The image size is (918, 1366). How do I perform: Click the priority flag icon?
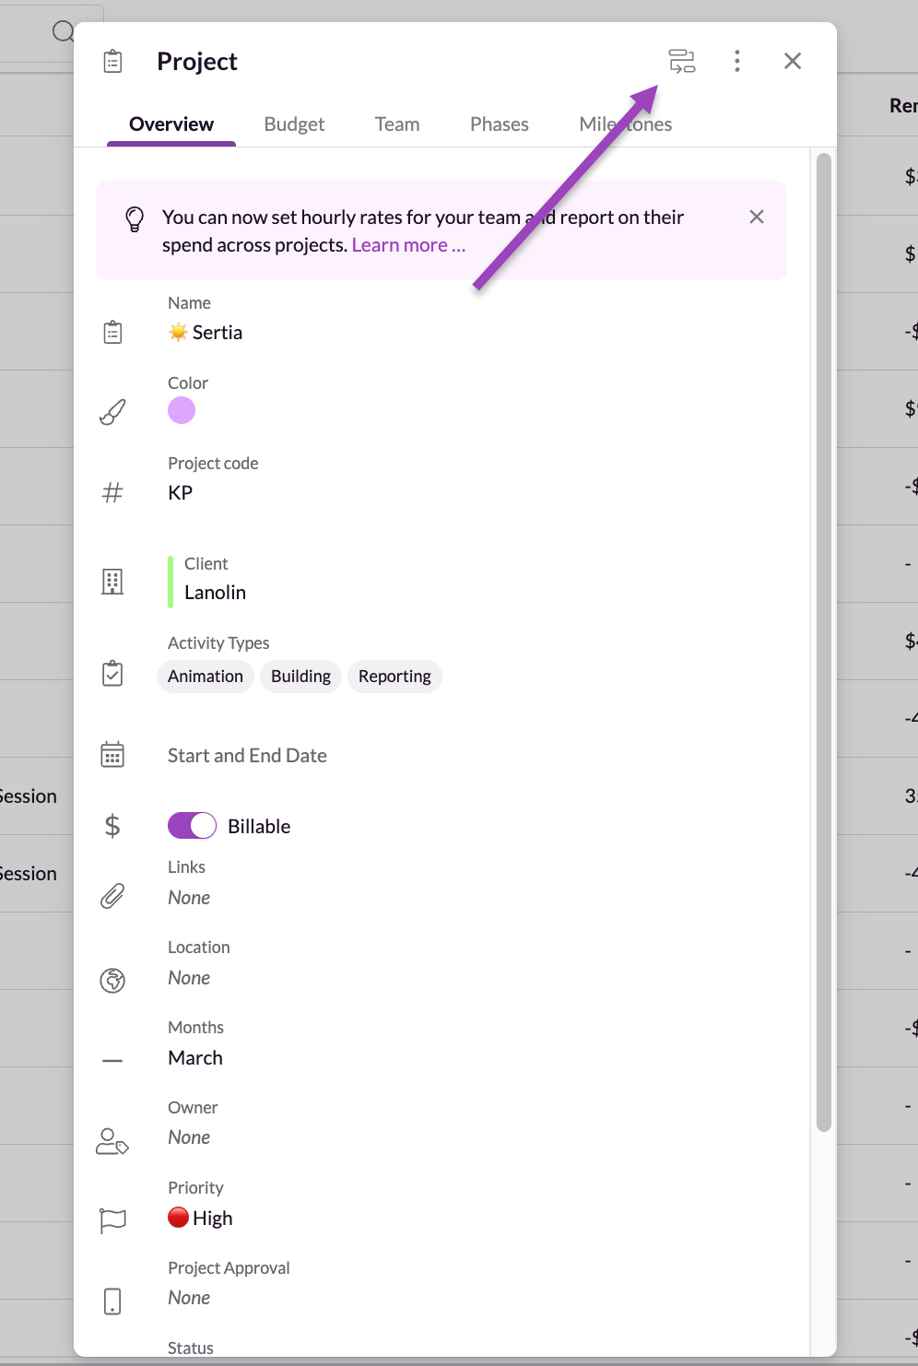(112, 1220)
